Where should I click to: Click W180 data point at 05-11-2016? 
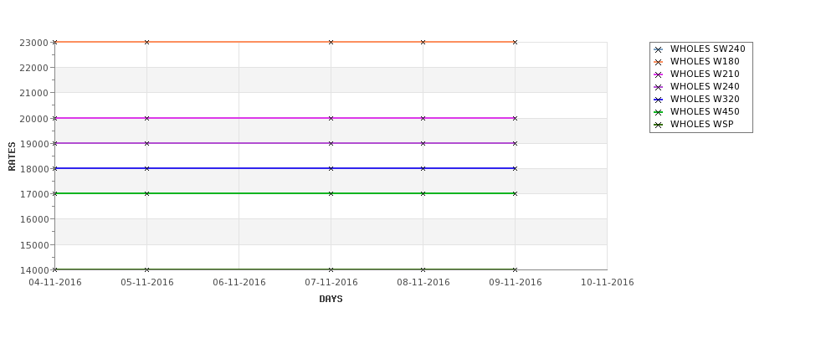146,42
